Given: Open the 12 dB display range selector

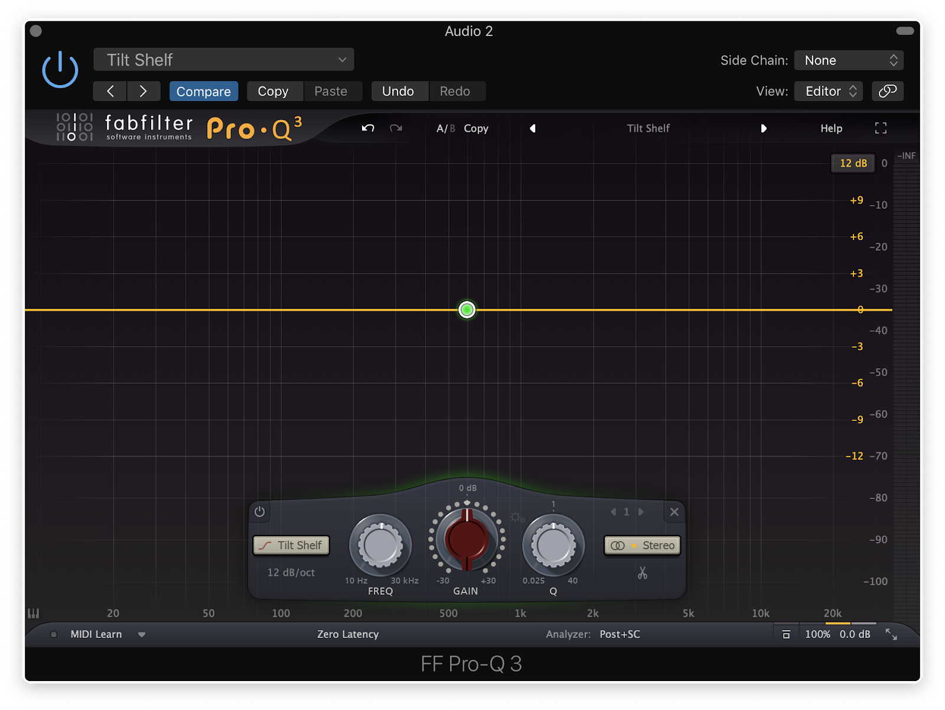Looking at the screenshot, I should pyautogui.click(x=853, y=163).
